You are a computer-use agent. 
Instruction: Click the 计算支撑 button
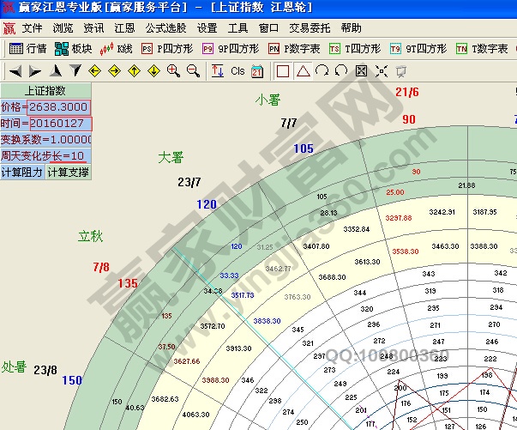tap(68, 172)
